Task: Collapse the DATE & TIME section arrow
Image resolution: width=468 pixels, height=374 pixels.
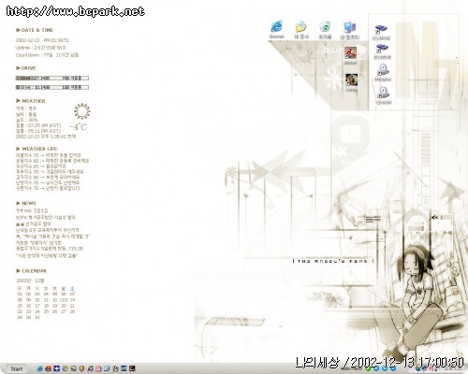Action: (x=18, y=30)
